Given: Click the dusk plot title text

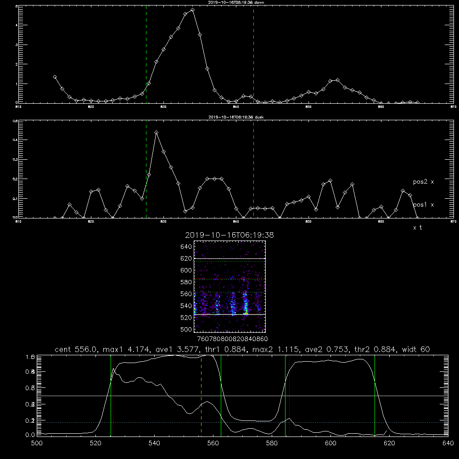Looking at the screenshot, I should 236,117.
